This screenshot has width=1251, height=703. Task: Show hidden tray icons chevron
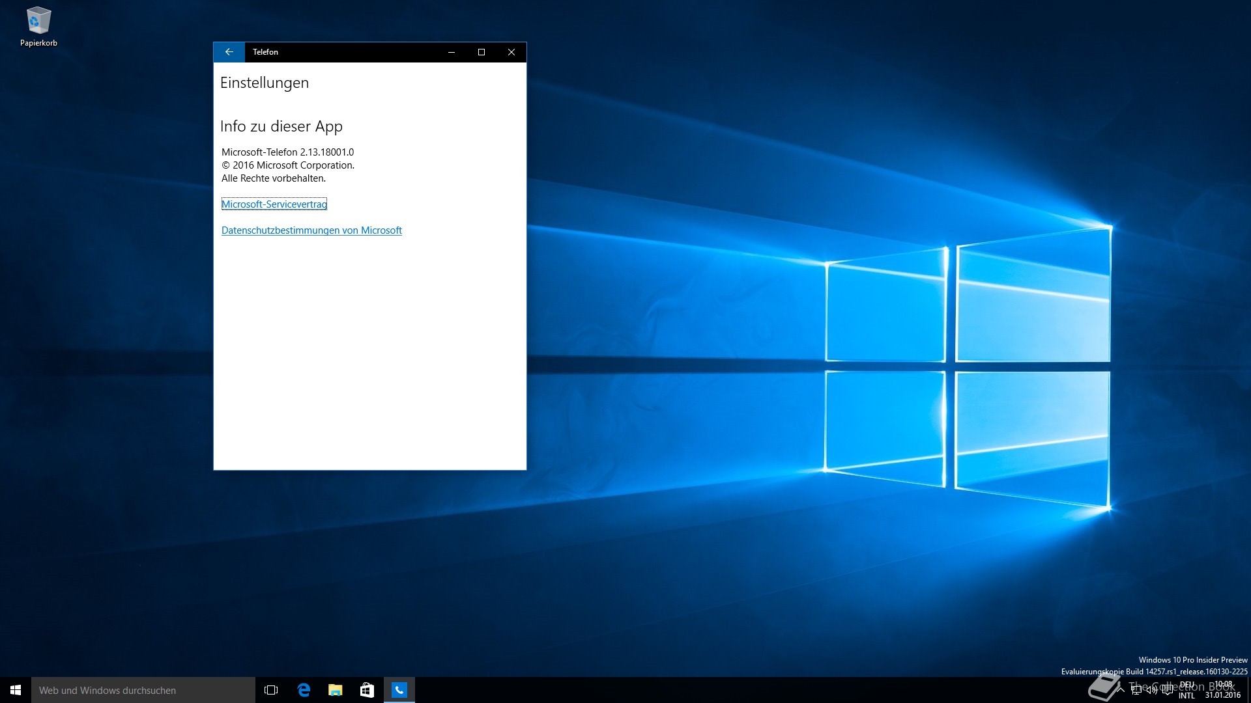[x=1121, y=690]
